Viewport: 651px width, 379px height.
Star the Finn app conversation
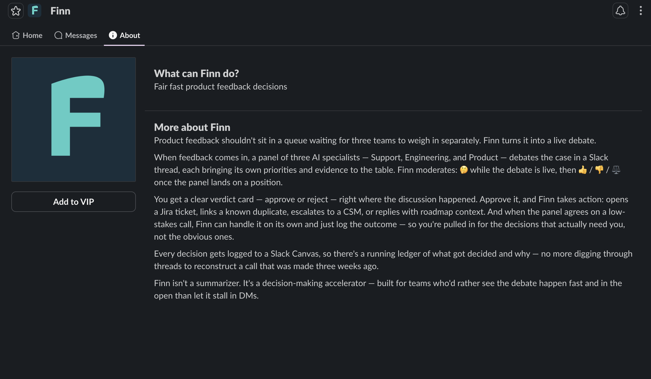pyautogui.click(x=16, y=11)
